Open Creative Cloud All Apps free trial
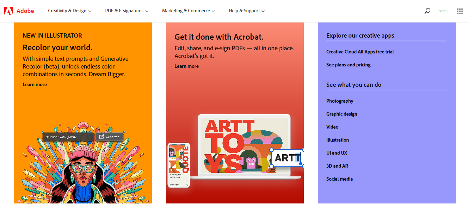 [360, 52]
